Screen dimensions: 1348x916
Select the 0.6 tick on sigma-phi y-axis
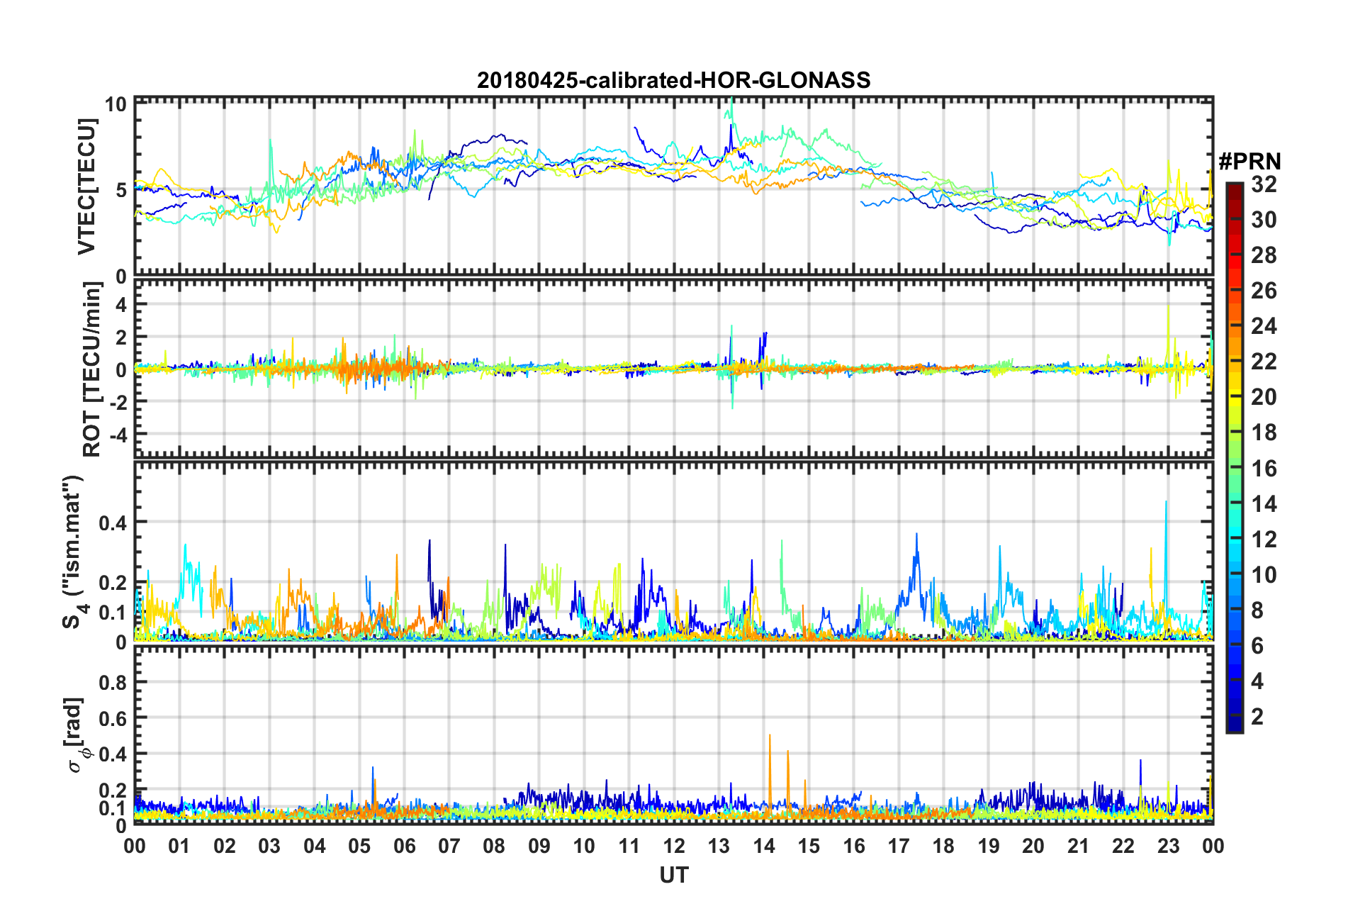coord(113,718)
